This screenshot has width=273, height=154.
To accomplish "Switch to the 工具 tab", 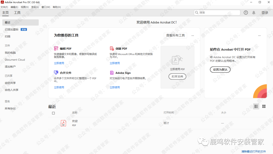I will [x=17, y=13].
